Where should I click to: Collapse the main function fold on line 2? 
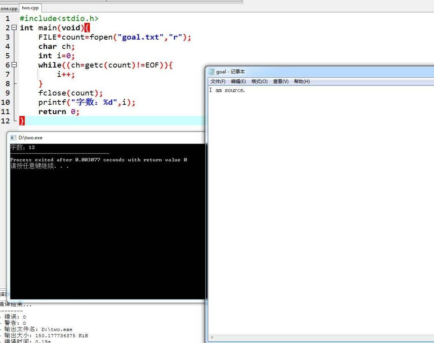14,28
